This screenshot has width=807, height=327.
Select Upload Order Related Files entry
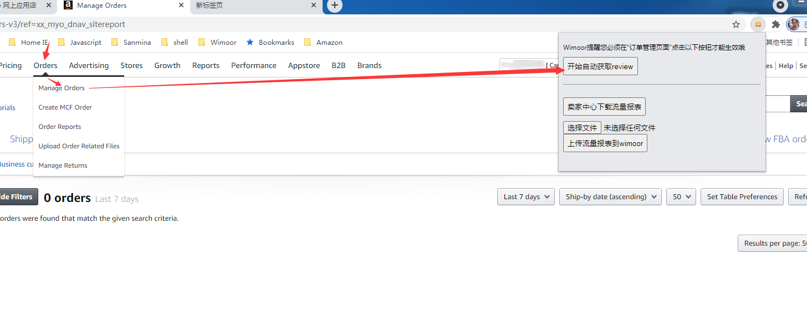tap(79, 146)
